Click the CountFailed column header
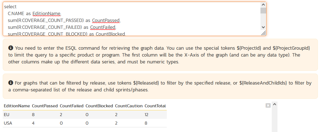Viewport: 322px width, 132px height. (x=71, y=106)
